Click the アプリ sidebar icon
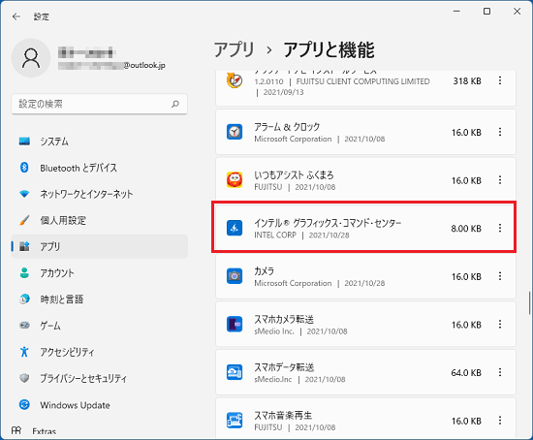This screenshot has height=440, width=533. [x=24, y=246]
